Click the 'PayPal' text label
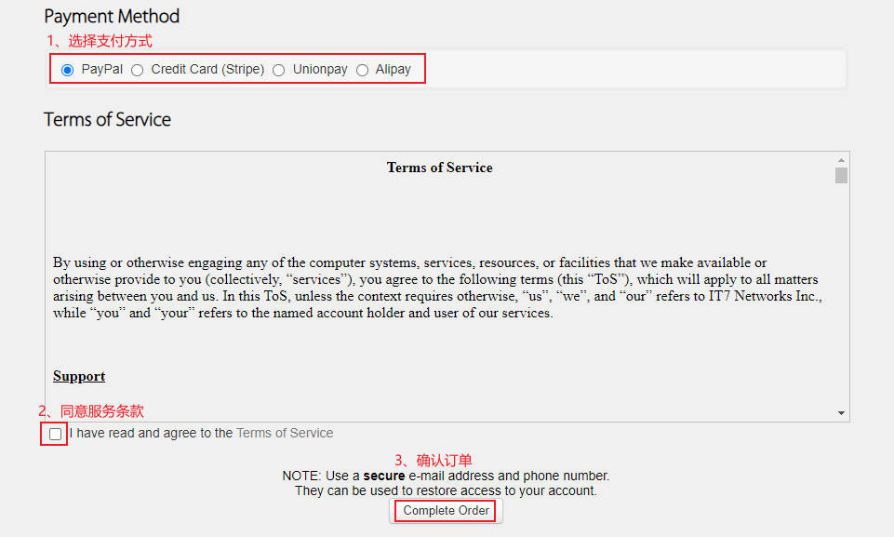The width and height of the screenshot is (894, 537). click(x=101, y=70)
